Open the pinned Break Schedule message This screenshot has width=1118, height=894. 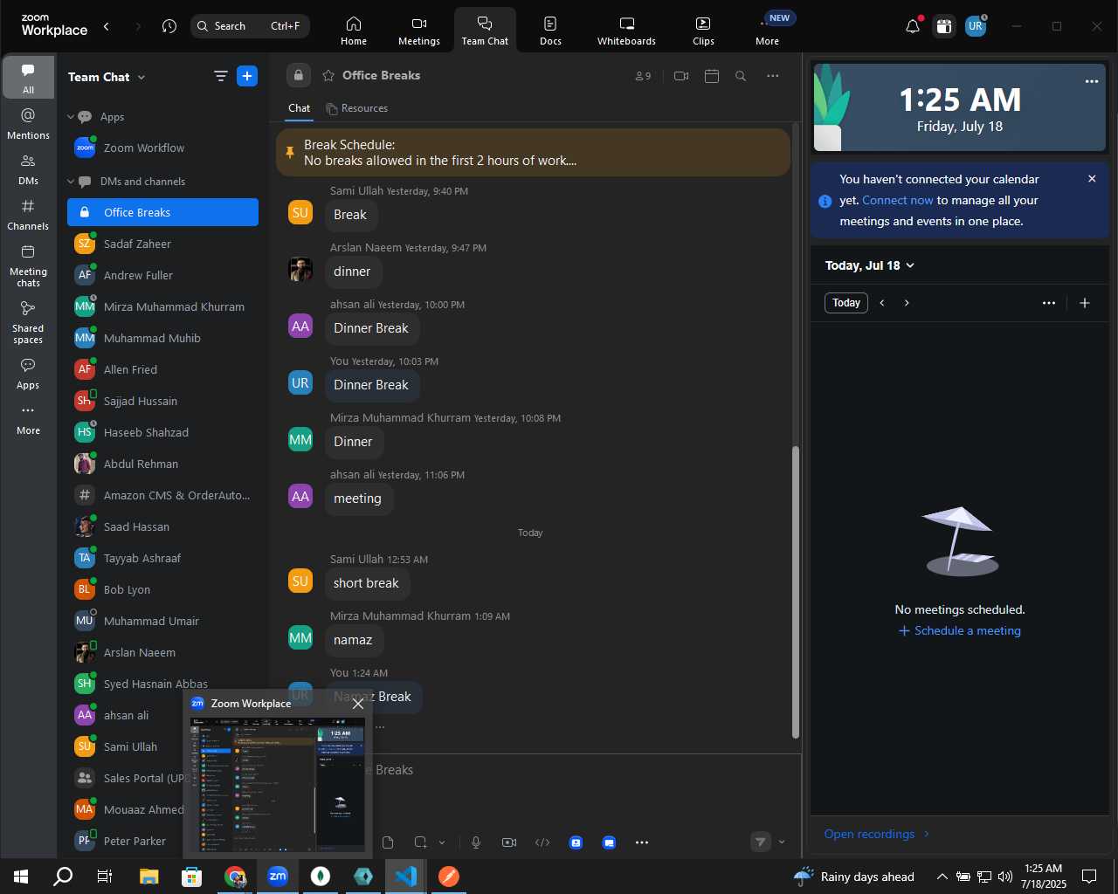(x=533, y=153)
